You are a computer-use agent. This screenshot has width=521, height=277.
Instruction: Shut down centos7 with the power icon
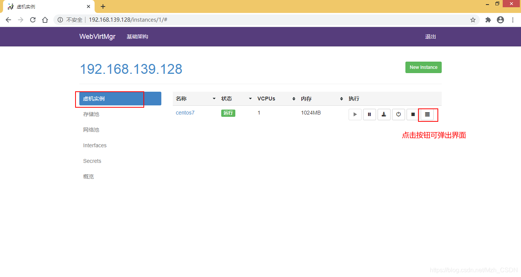[399, 114]
